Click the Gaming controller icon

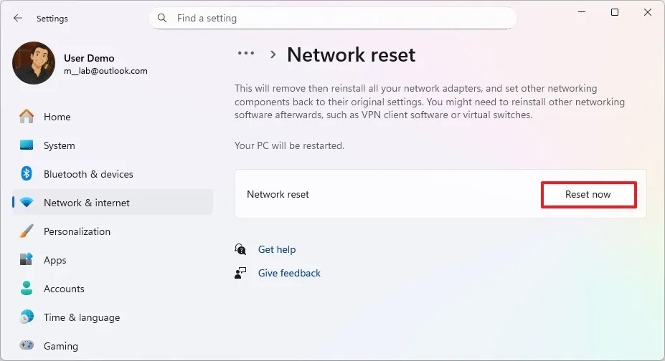click(27, 345)
